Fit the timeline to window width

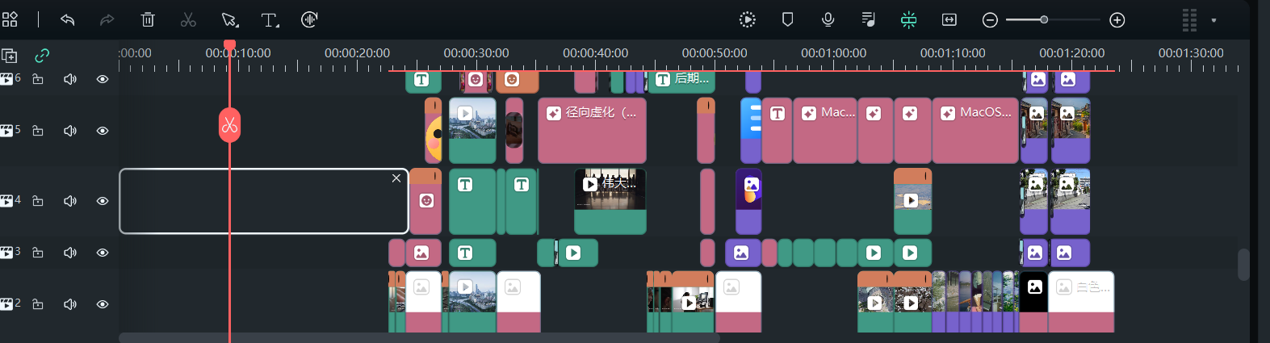tap(949, 19)
